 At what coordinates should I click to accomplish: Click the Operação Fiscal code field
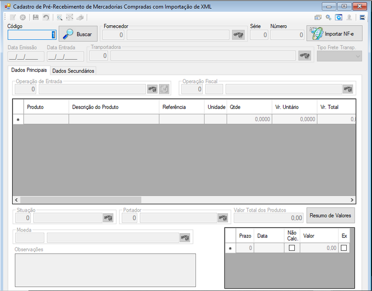(192, 89)
